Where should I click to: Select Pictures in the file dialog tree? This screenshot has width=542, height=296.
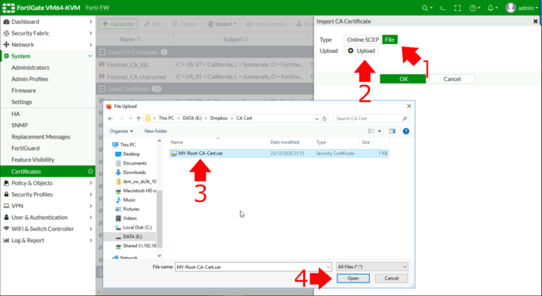coord(131,209)
